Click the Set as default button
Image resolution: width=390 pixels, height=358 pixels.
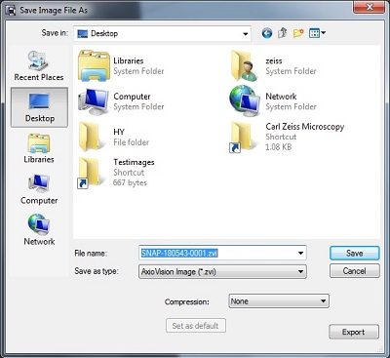196,326
